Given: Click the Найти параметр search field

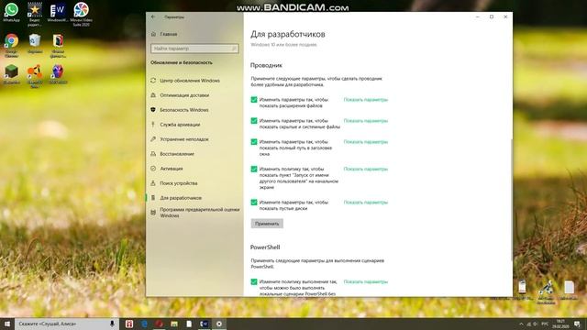Looking at the screenshot, I should click(x=194, y=49).
